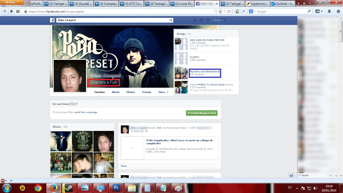Open the group photo of people thumbnail

click(x=61, y=162)
